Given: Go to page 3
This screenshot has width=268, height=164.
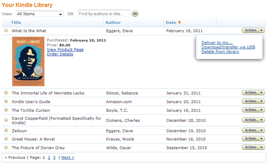Looking at the screenshot, I should click(54, 157).
